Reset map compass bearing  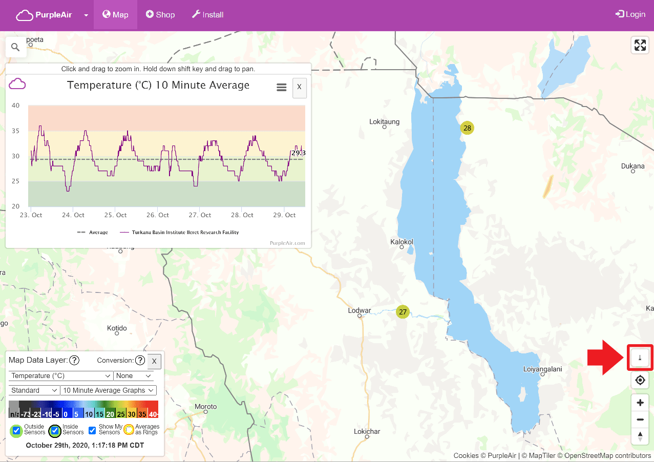click(640, 436)
